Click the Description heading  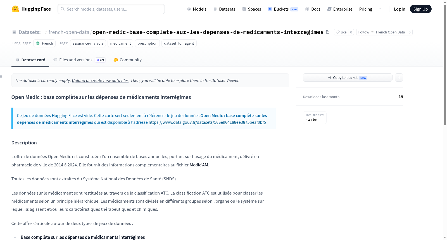(x=24, y=143)
